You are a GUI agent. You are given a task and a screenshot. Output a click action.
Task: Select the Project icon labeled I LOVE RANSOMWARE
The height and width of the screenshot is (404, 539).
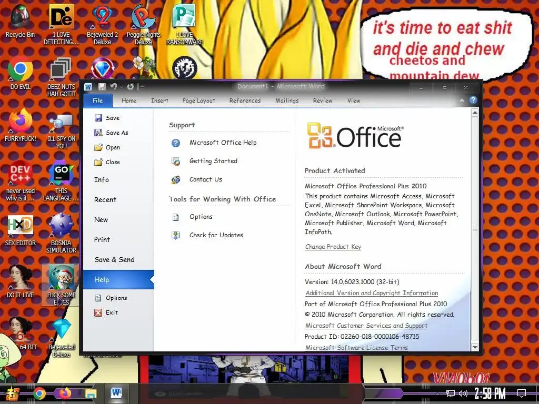tap(185, 25)
